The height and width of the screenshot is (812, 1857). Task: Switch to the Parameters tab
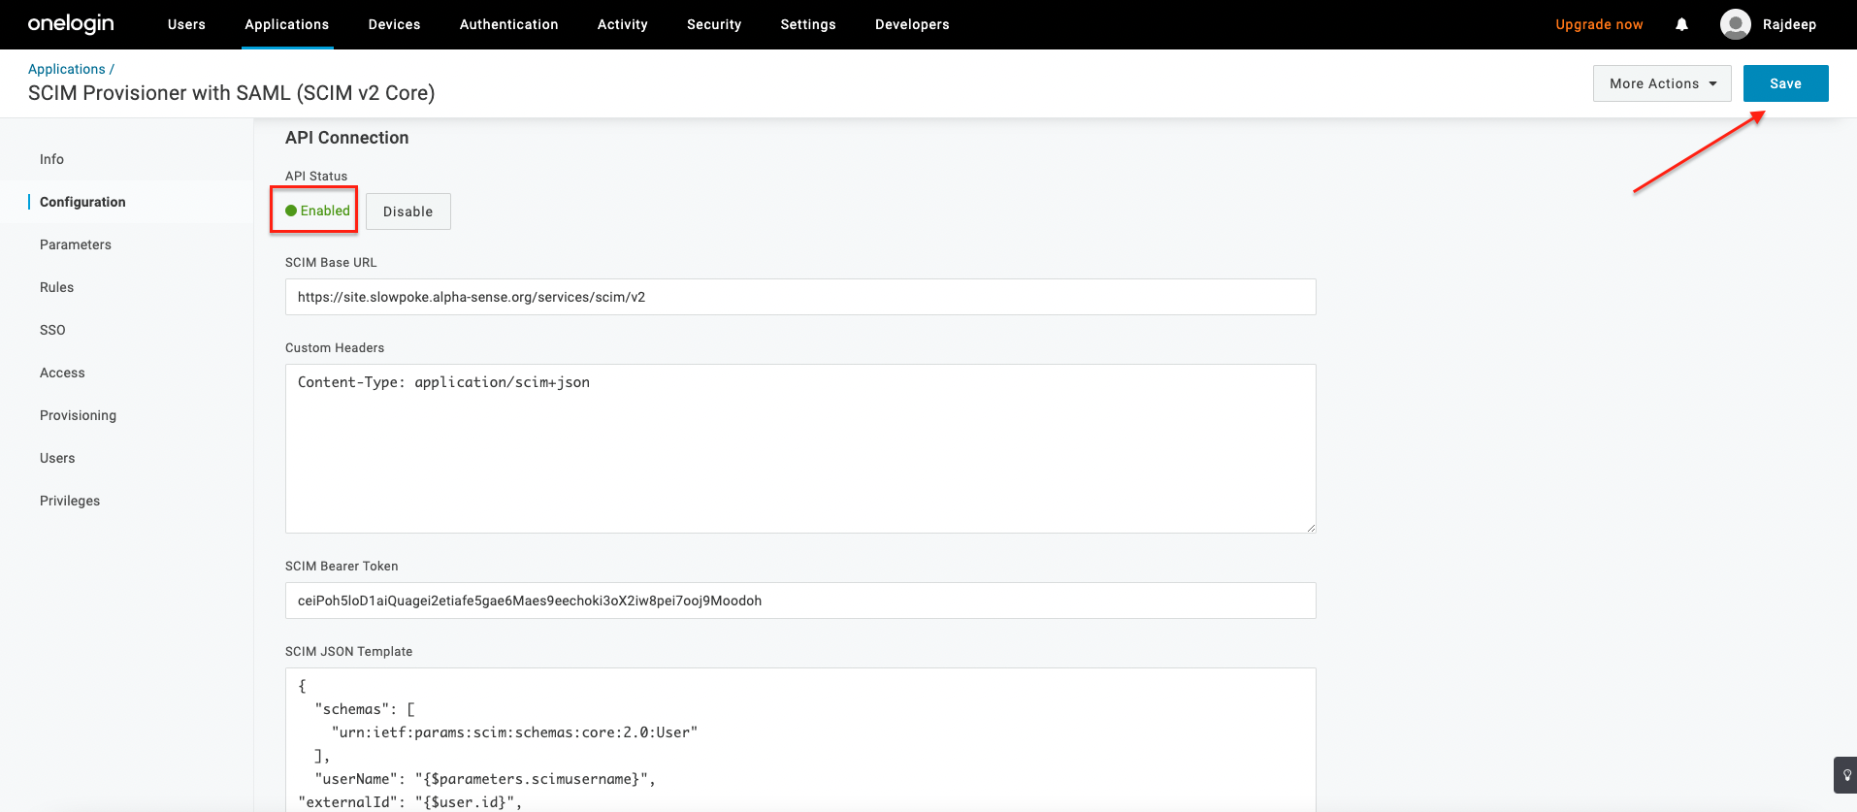pyautogui.click(x=76, y=244)
